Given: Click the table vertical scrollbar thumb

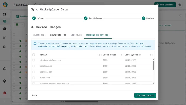Looking at the screenshot, I should (154, 66).
